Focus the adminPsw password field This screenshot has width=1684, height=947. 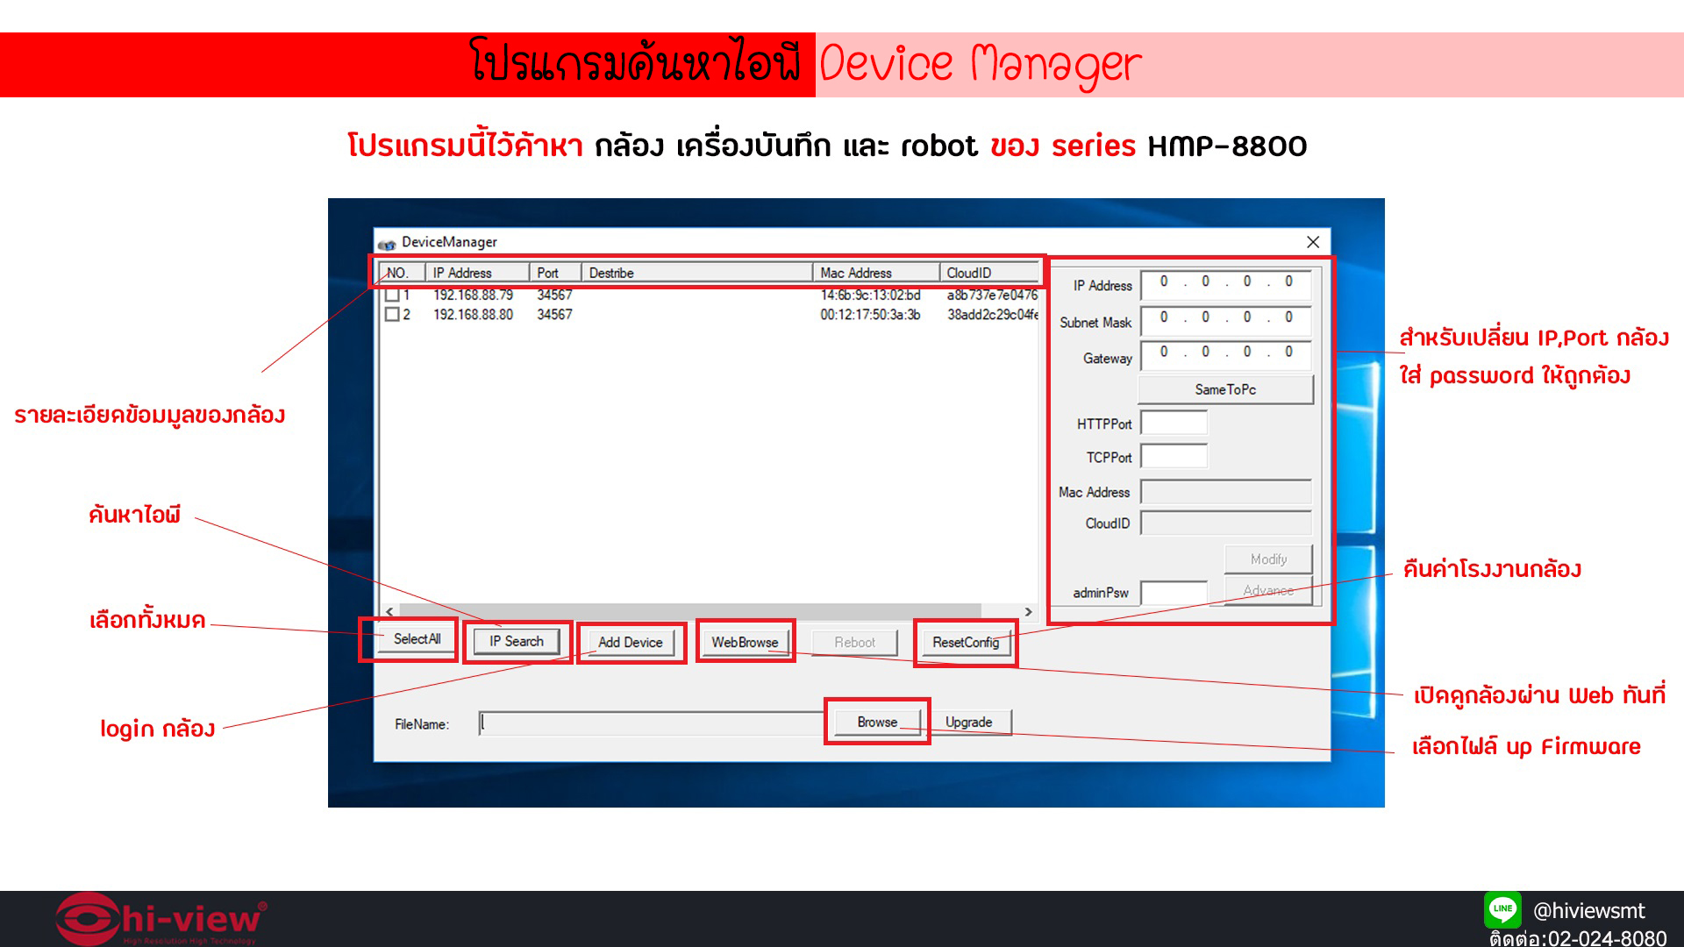point(1174,593)
